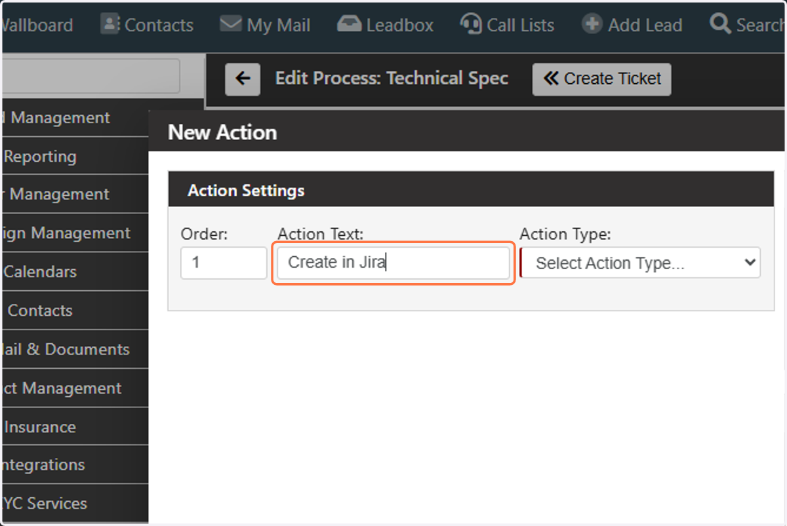Open Contacts in the left sidebar

[74, 310]
